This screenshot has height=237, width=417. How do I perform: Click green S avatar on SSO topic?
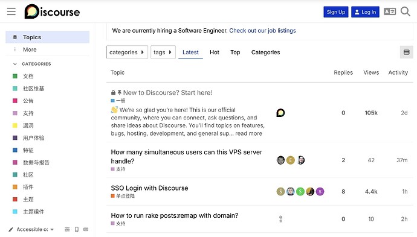click(x=300, y=191)
